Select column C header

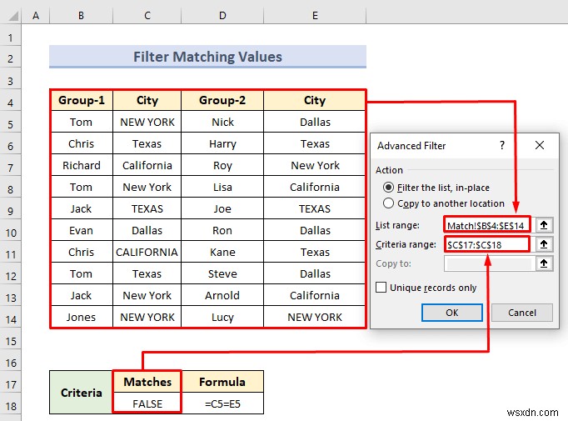[147, 16]
